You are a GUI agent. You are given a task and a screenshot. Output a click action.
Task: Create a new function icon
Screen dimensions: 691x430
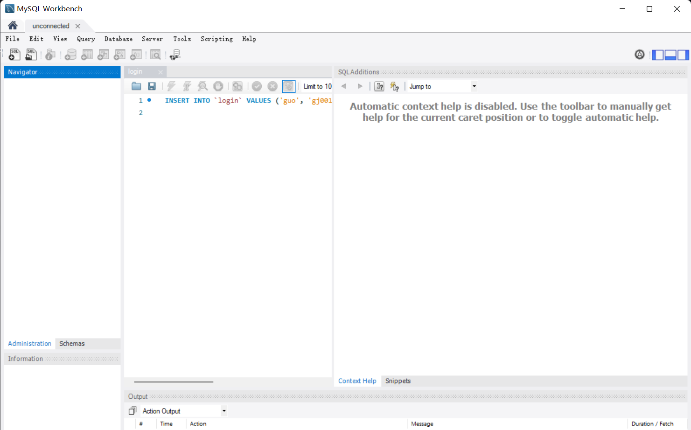[x=136, y=55]
